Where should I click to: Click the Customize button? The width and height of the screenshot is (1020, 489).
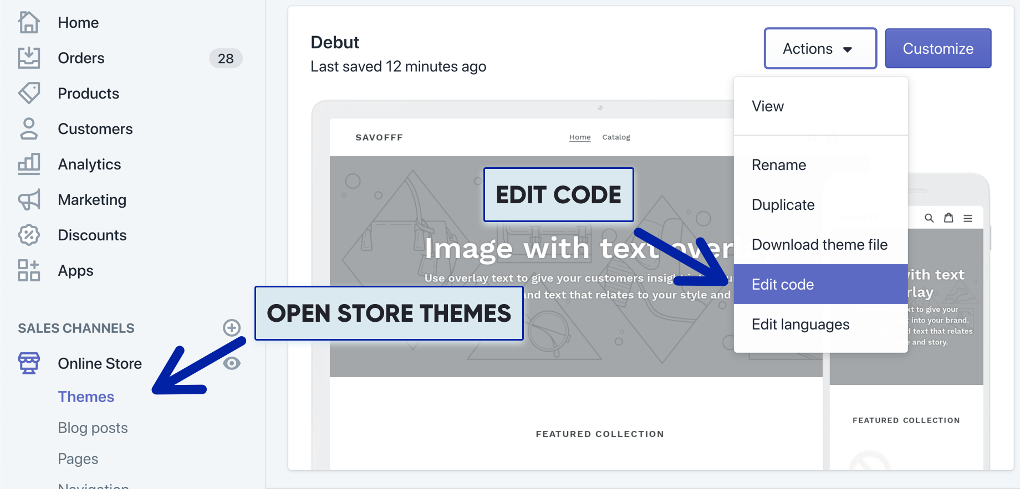[938, 48]
